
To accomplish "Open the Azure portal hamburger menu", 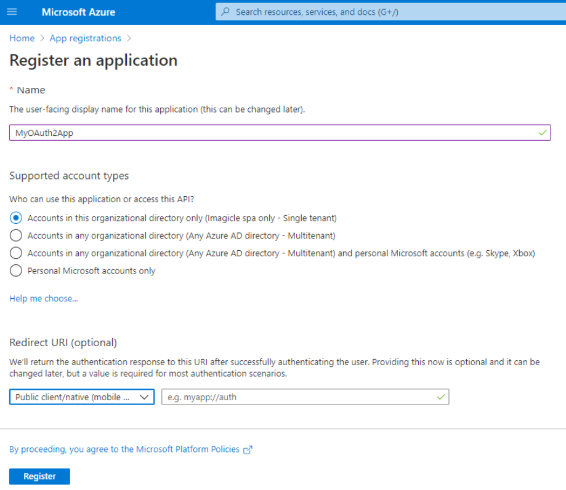I will tap(12, 12).
